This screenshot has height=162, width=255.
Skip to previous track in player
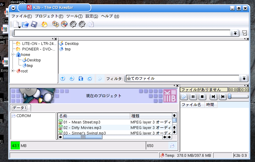coord(214,97)
